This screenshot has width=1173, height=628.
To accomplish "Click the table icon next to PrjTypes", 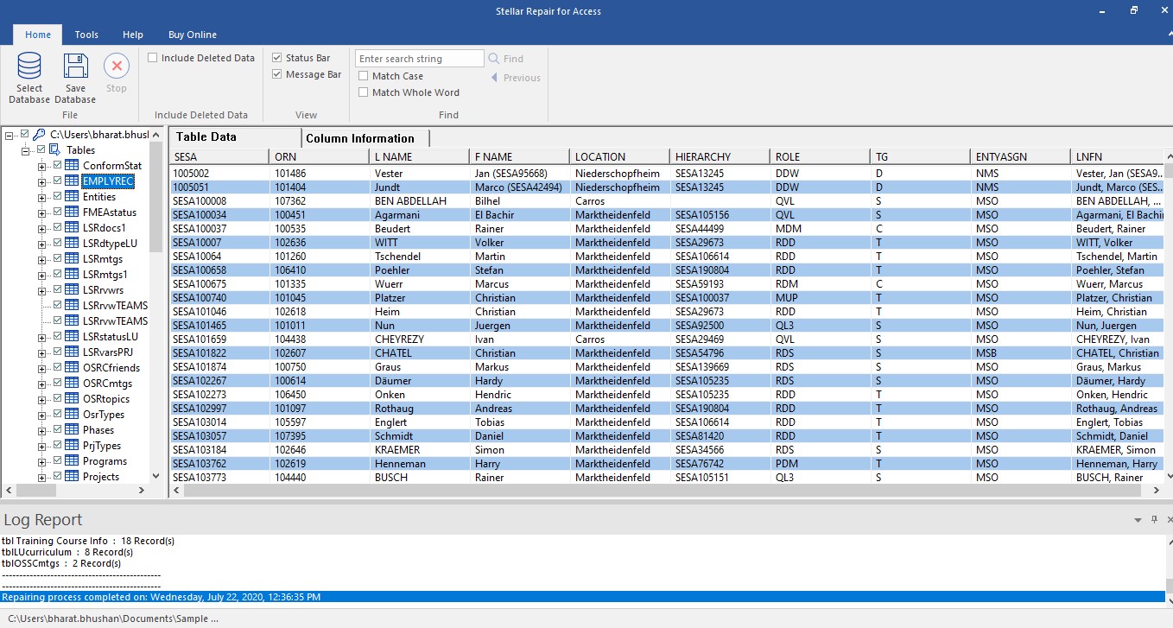I will pos(72,446).
